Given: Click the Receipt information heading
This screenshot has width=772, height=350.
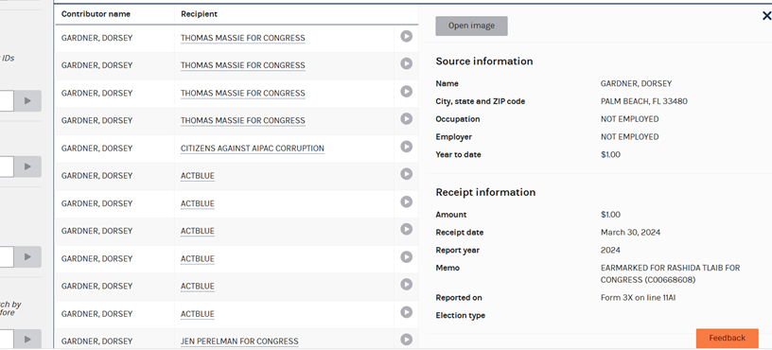Looking at the screenshot, I should tap(485, 192).
